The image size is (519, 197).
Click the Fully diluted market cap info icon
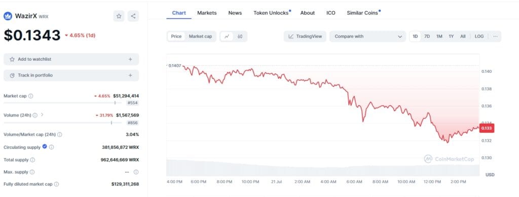tap(57, 184)
